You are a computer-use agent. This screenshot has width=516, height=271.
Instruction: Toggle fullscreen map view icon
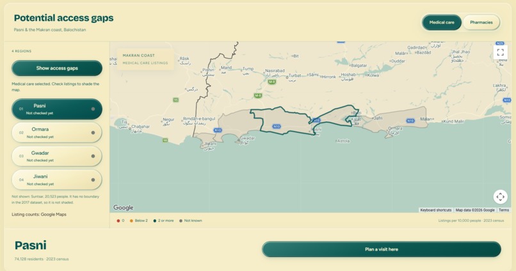(x=500, y=52)
